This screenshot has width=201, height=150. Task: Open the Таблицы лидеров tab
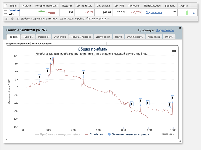click(x=81, y=37)
